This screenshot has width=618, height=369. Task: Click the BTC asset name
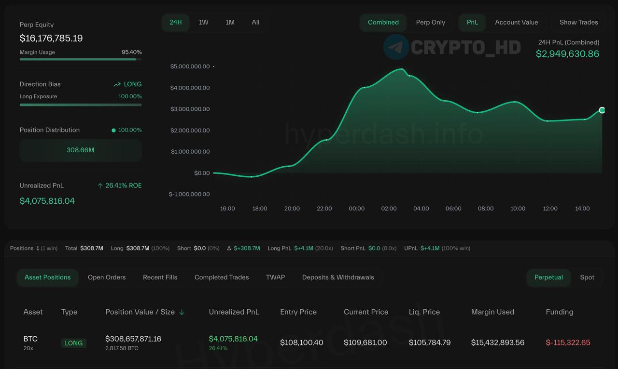[x=30, y=339]
